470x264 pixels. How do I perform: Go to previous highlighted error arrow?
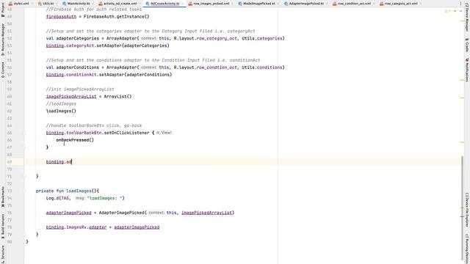(x=455, y=11)
